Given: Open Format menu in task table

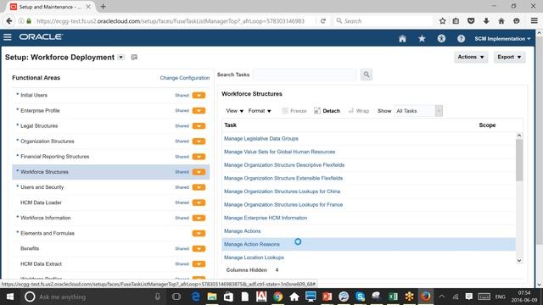Looking at the screenshot, I should click(x=260, y=111).
